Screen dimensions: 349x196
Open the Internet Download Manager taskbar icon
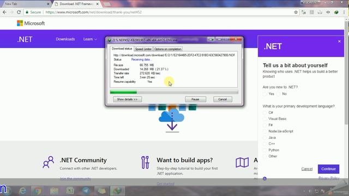point(117,191)
